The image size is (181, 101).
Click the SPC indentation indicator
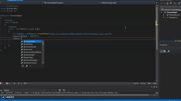tap(149, 83)
